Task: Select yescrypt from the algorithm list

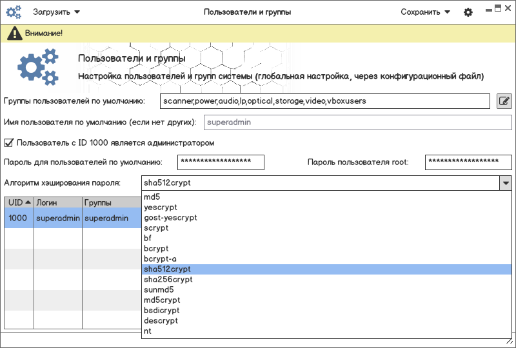Action: point(161,208)
